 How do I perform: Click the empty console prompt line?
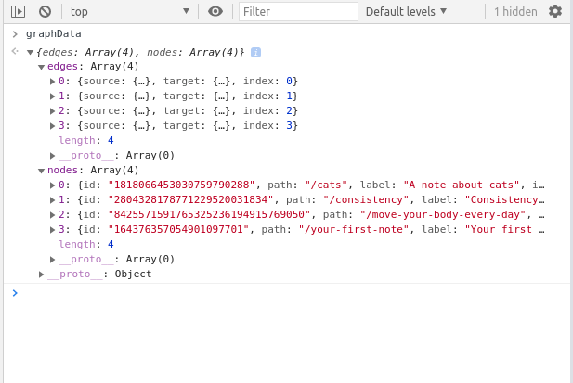pyautogui.click(x=279, y=293)
